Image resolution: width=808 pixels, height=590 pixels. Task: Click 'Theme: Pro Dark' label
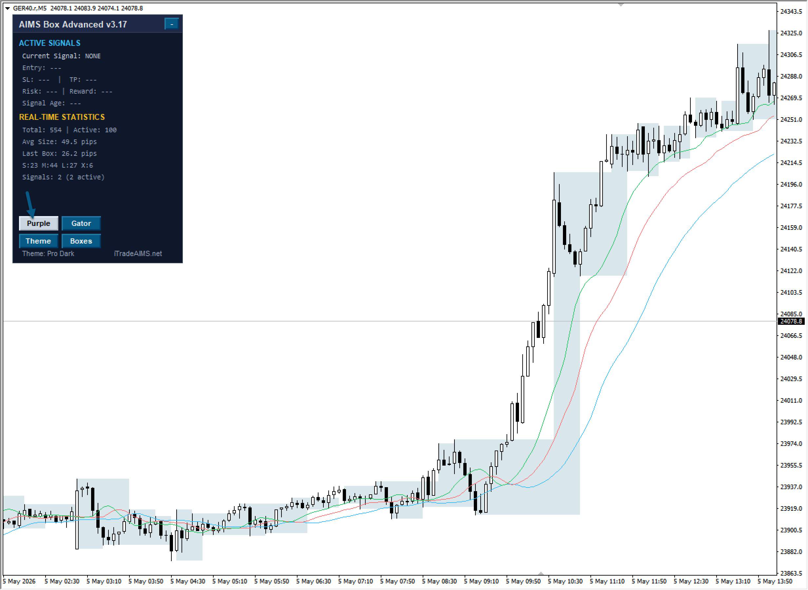(x=48, y=254)
